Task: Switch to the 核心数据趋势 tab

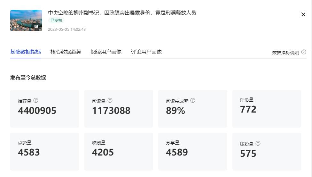Action: tap(66, 52)
